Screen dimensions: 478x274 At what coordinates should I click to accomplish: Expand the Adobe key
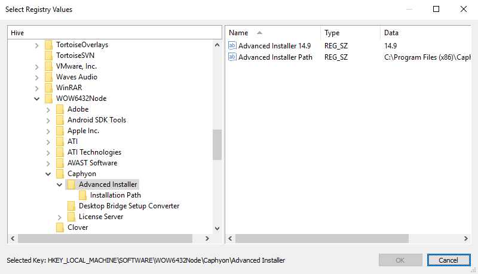[48, 110]
